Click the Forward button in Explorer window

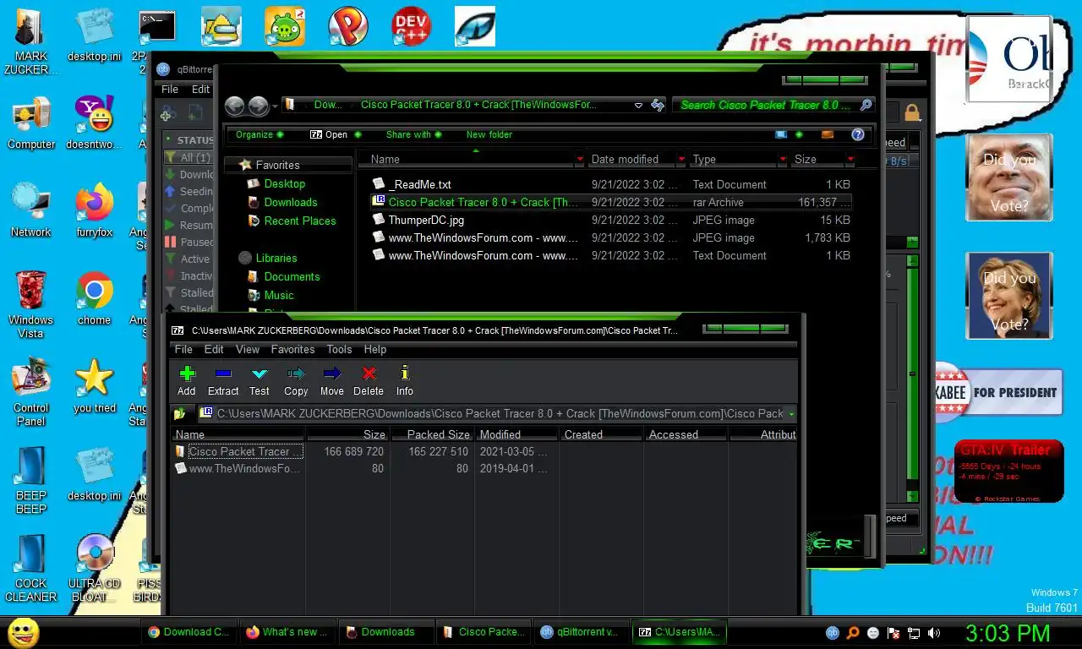pos(259,106)
